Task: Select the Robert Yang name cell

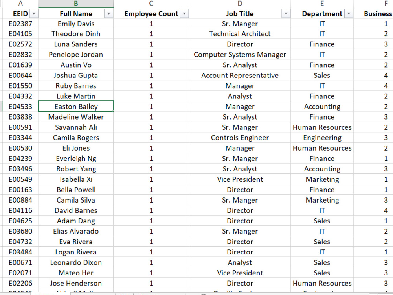Action: [76, 169]
